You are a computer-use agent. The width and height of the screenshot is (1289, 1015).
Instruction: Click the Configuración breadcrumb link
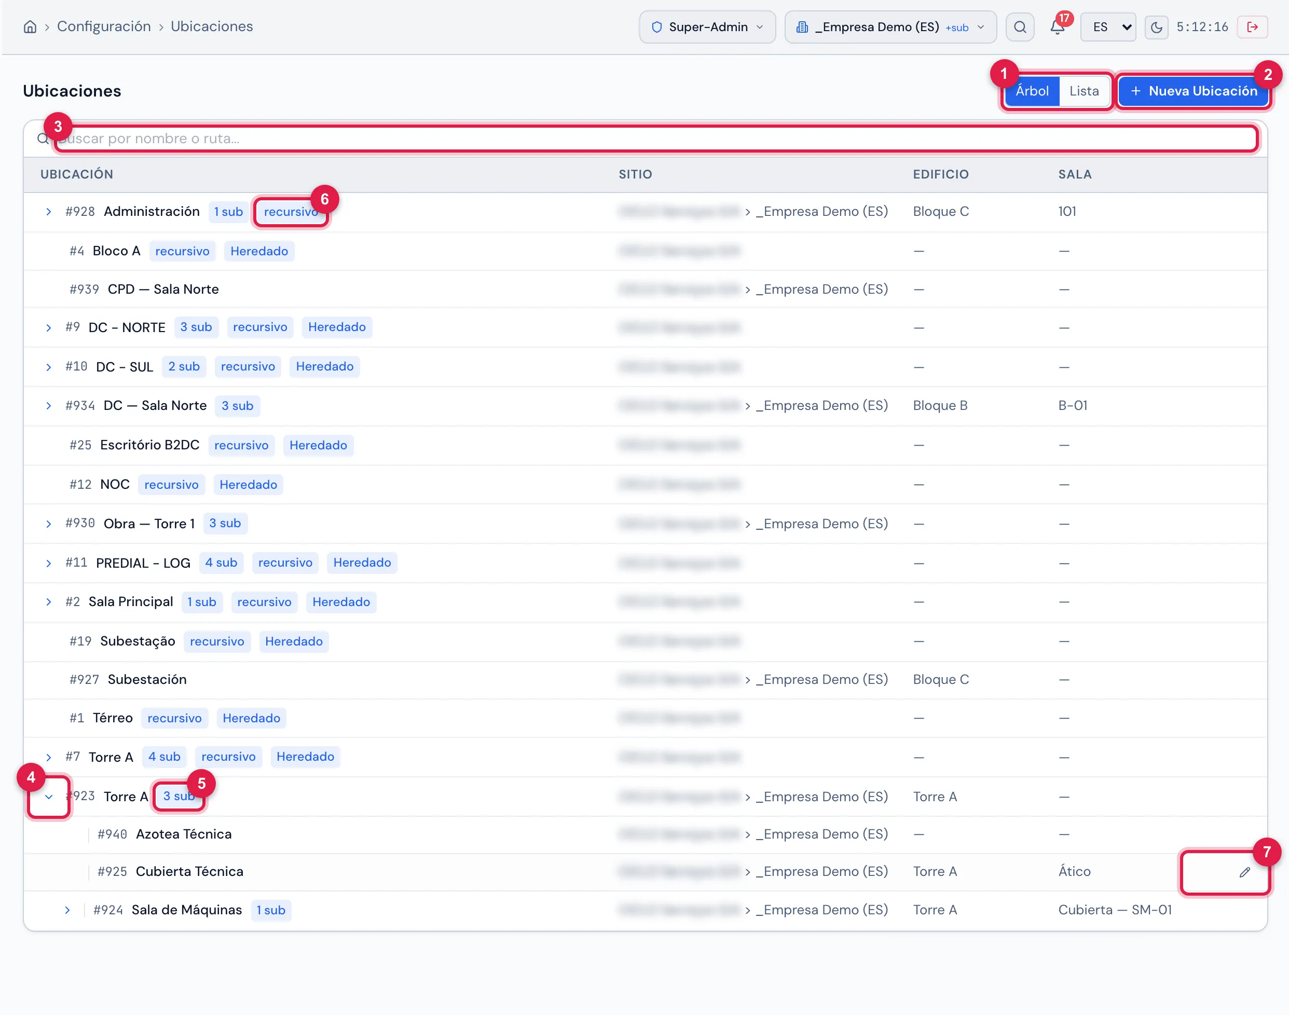[104, 26]
